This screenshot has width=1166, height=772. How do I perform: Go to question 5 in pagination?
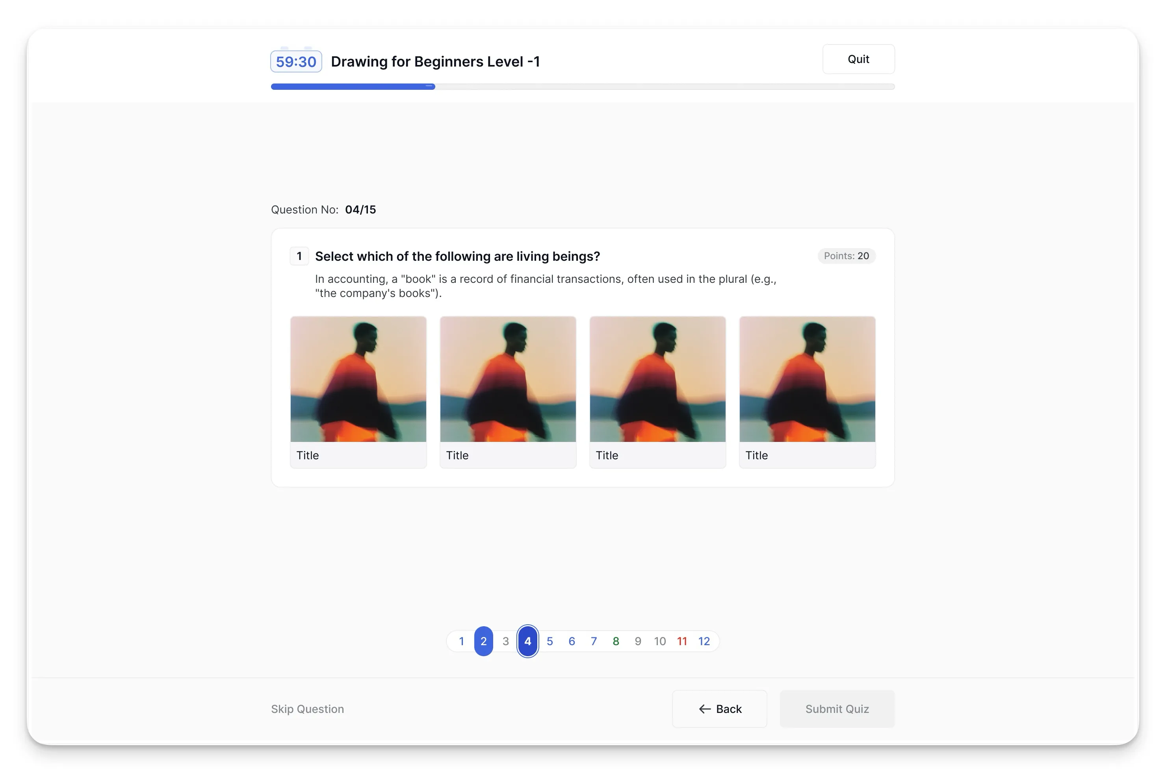point(550,641)
